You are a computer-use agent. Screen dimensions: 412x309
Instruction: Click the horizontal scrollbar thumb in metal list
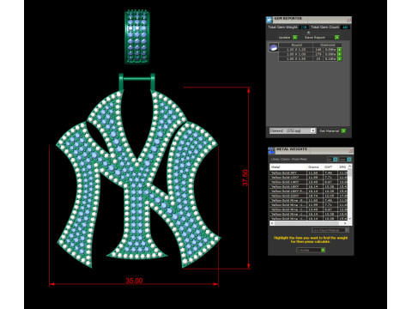[306, 223]
